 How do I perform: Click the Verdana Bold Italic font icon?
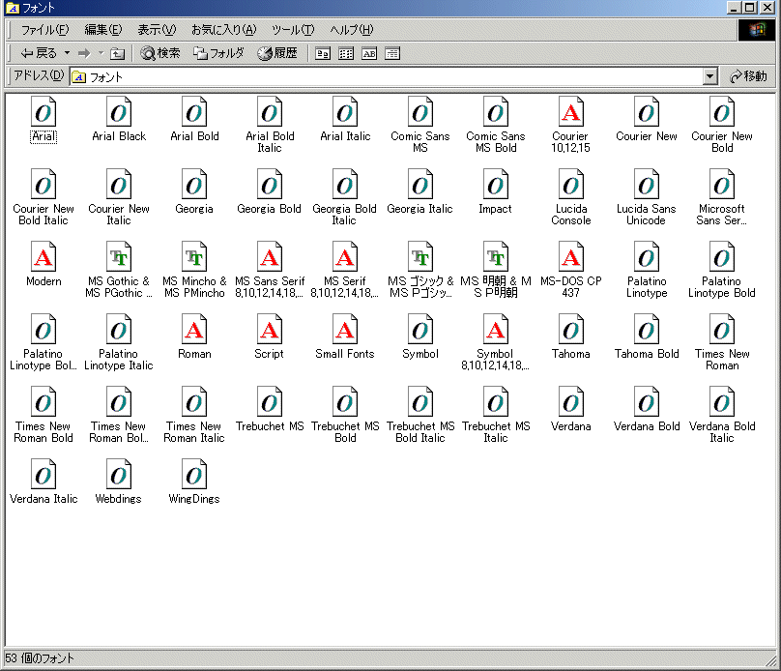pos(721,401)
